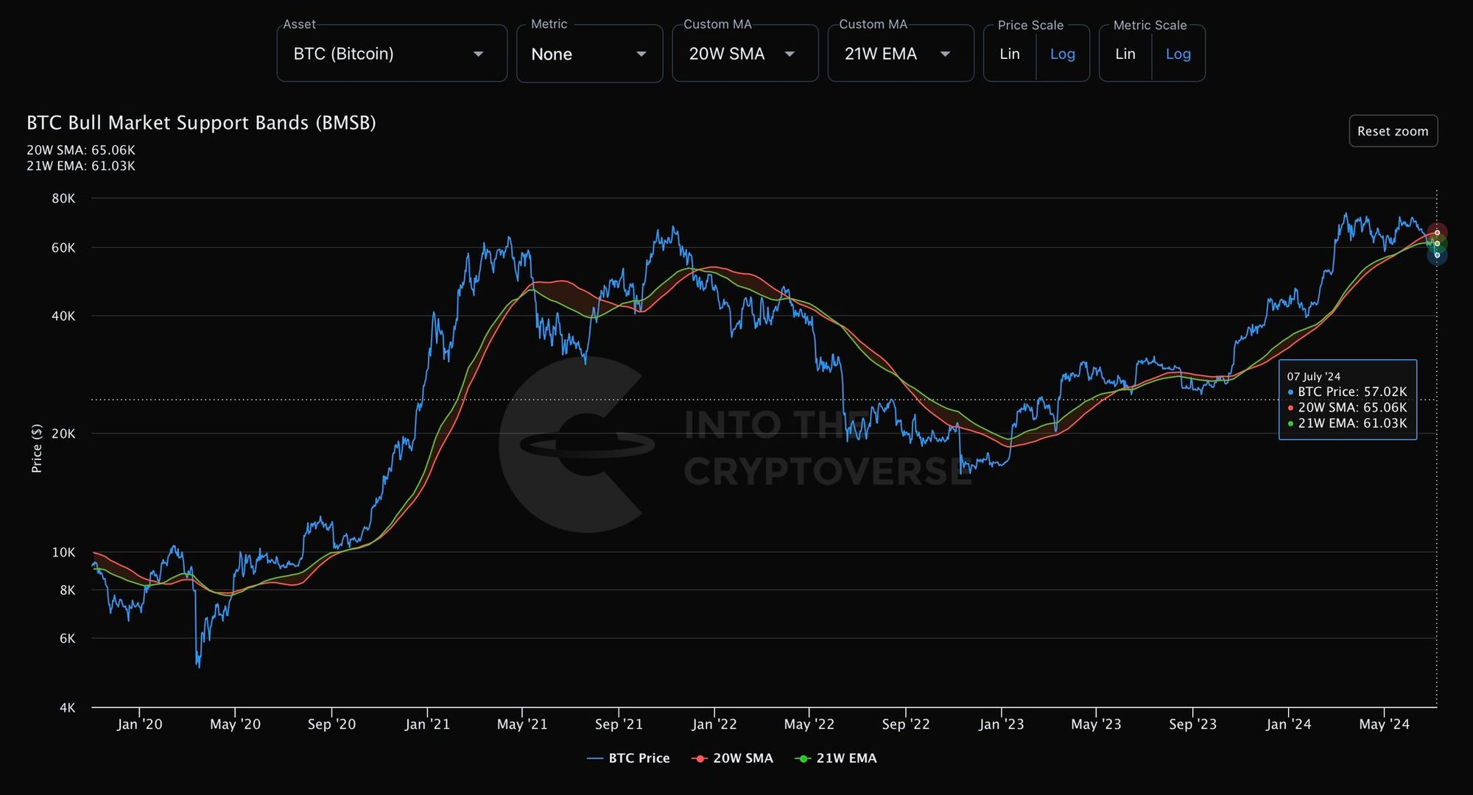Click the '07 July '24' tooltip date
This screenshot has height=795, width=1473.
(x=1314, y=376)
